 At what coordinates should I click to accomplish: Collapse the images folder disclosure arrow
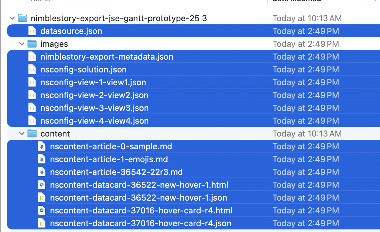[21, 44]
